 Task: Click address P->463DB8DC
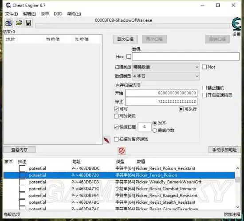[86, 168]
